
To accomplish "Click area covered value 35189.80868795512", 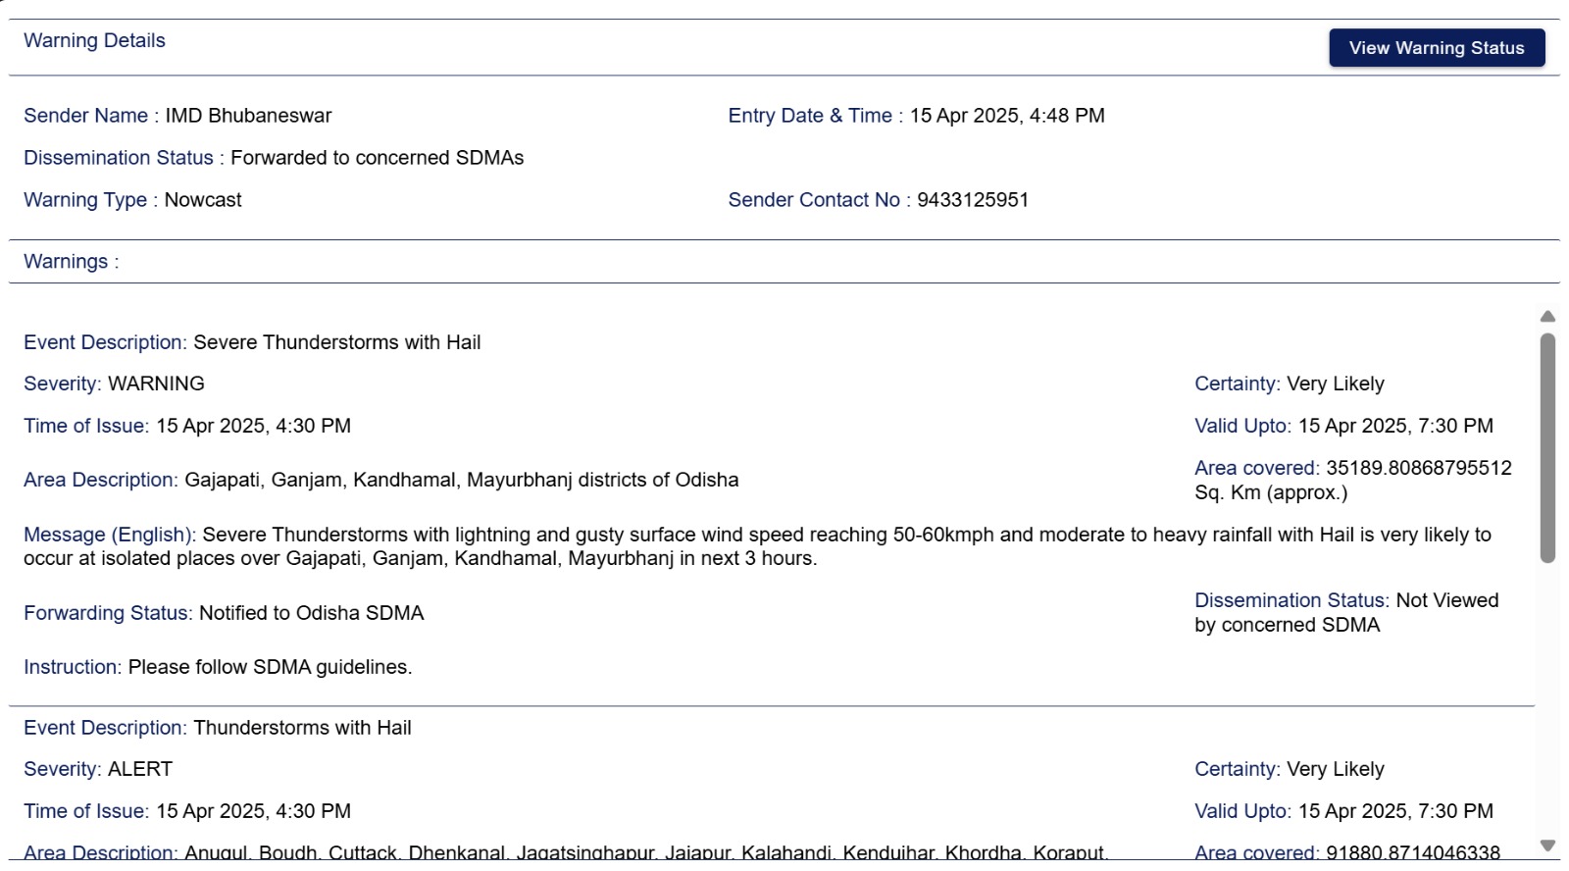I will click(1419, 468).
